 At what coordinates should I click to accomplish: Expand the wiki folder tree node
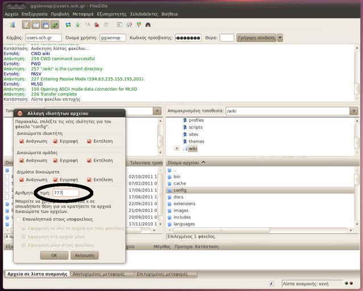pos(177,149)
